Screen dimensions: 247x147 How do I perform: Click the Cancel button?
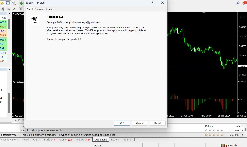click(x=140, y=123)
